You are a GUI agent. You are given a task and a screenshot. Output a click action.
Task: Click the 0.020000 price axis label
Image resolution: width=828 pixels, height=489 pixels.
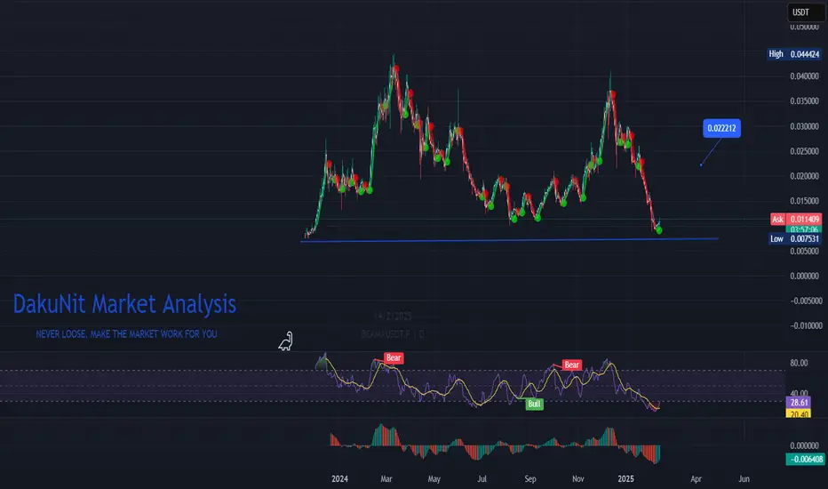pos(804,176)
